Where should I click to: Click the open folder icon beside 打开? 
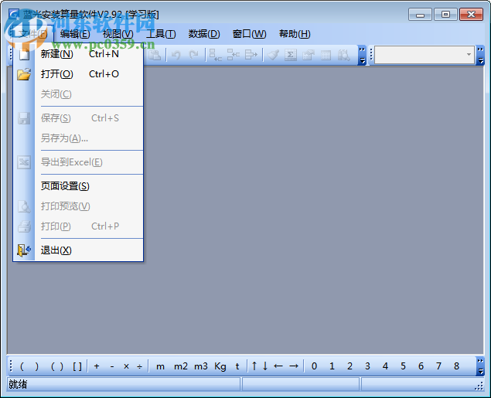(x=24, y=74)
